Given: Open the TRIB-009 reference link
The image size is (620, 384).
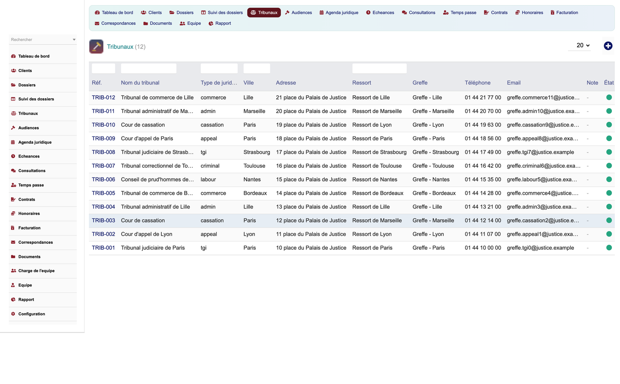Looking at the screenshot, I should click(x=103, y=139).
